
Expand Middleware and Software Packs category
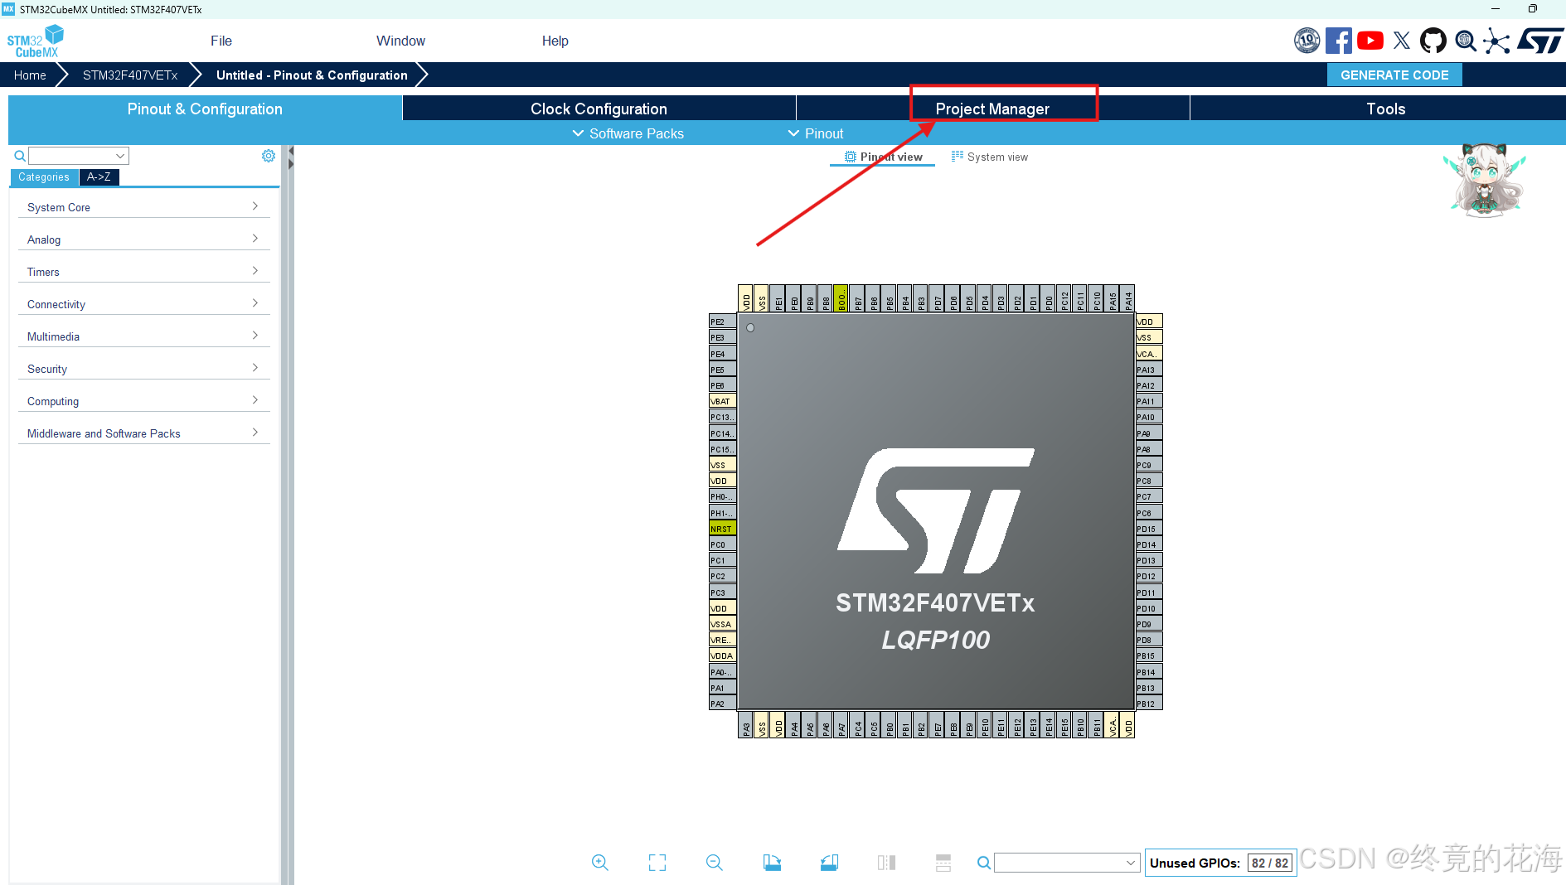point(143,433)
